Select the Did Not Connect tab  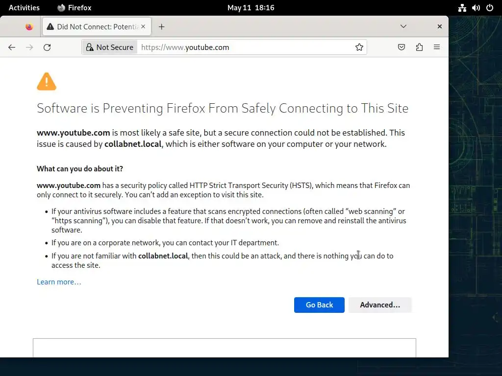[97, 27]
